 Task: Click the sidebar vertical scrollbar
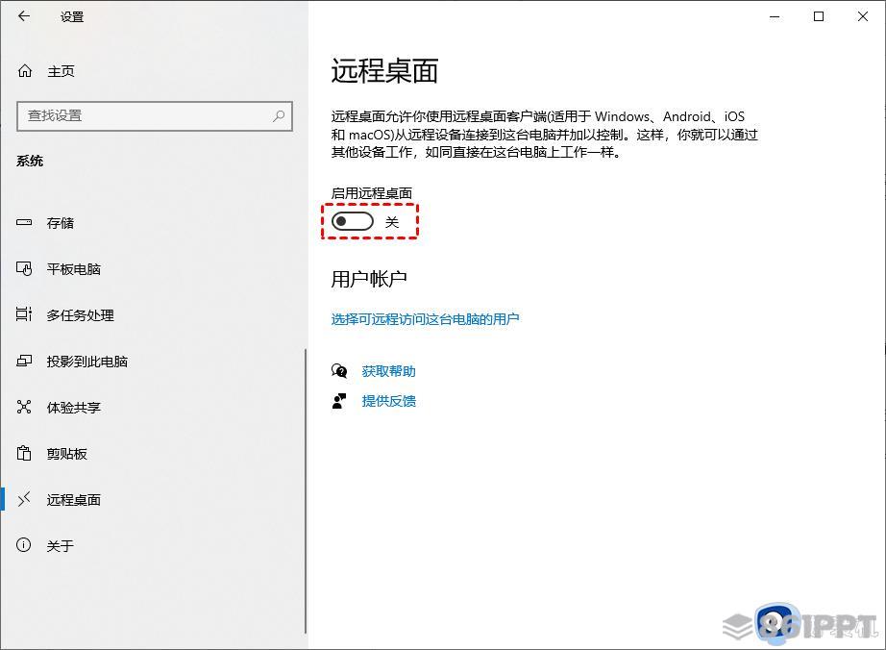point(306,490)
